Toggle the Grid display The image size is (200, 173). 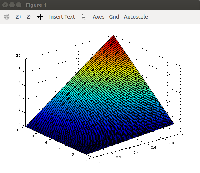[x=114, y=17]
